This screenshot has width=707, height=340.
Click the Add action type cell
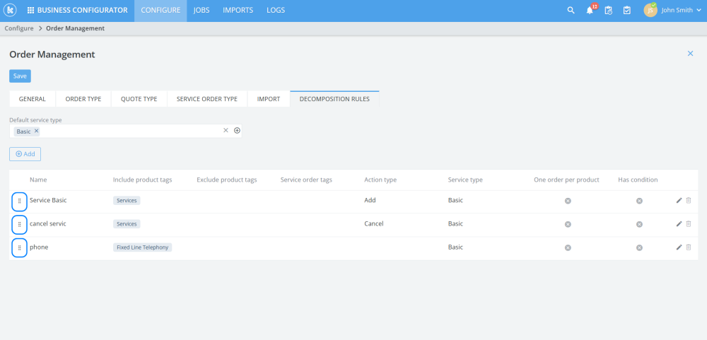pyautogui.click(x=370, y=200)
